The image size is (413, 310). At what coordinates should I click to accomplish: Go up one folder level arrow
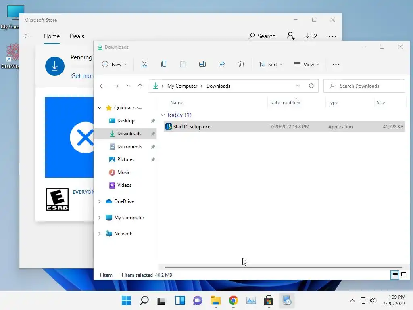[x=140, y=86]
